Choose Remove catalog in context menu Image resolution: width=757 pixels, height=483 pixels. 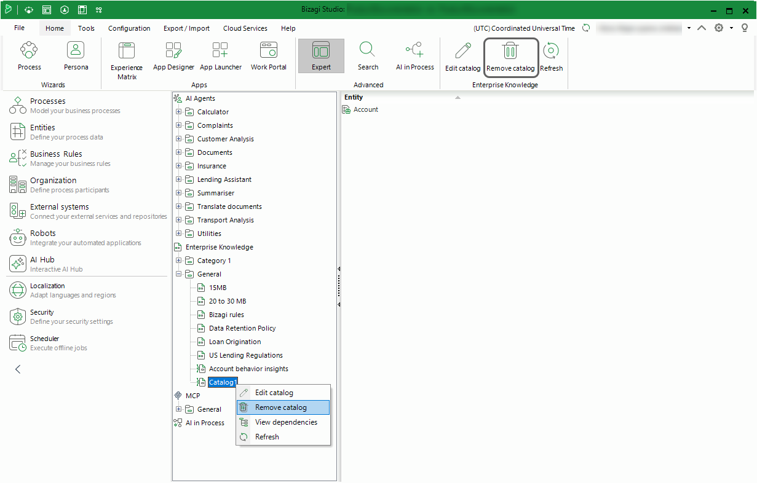[x=283, y=407]
